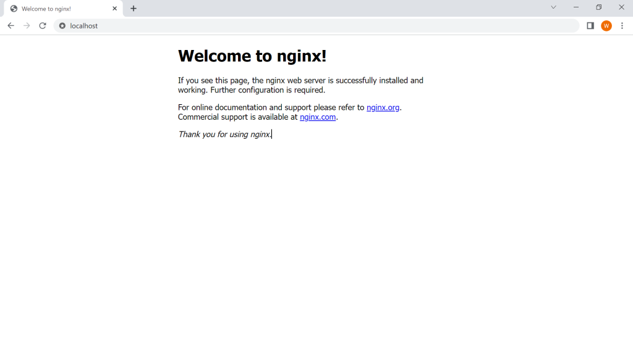Viewport: 633px width, 340px height.
Task: Close the Welcome to nginx! tab
Action: 114,9
